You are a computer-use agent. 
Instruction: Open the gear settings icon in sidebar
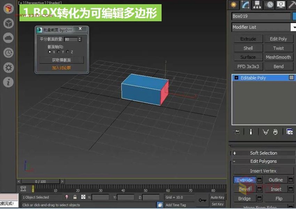(8, 68)
